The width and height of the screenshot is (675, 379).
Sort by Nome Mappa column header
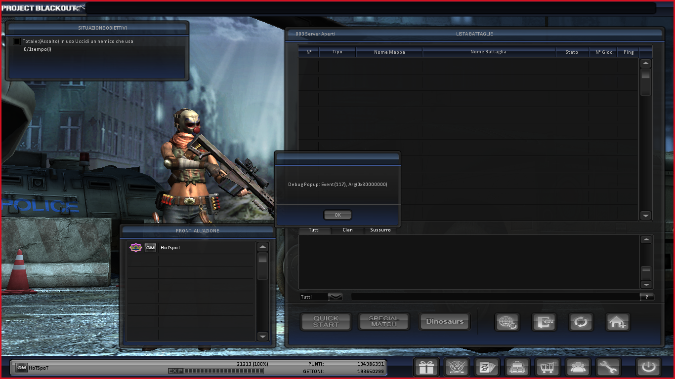coord(389,52)
